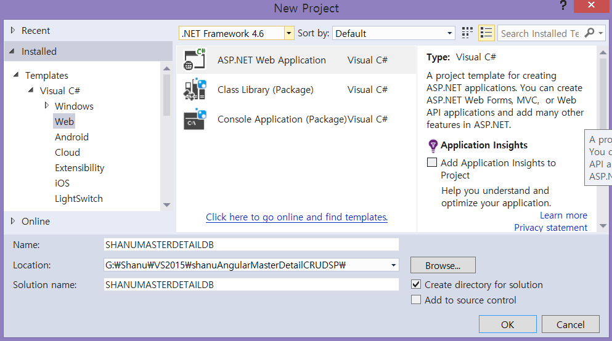This screenshot has height=341, width=612.
Task: Switch to small icons view
Action: pyautogui.click(x=467, y=33)
